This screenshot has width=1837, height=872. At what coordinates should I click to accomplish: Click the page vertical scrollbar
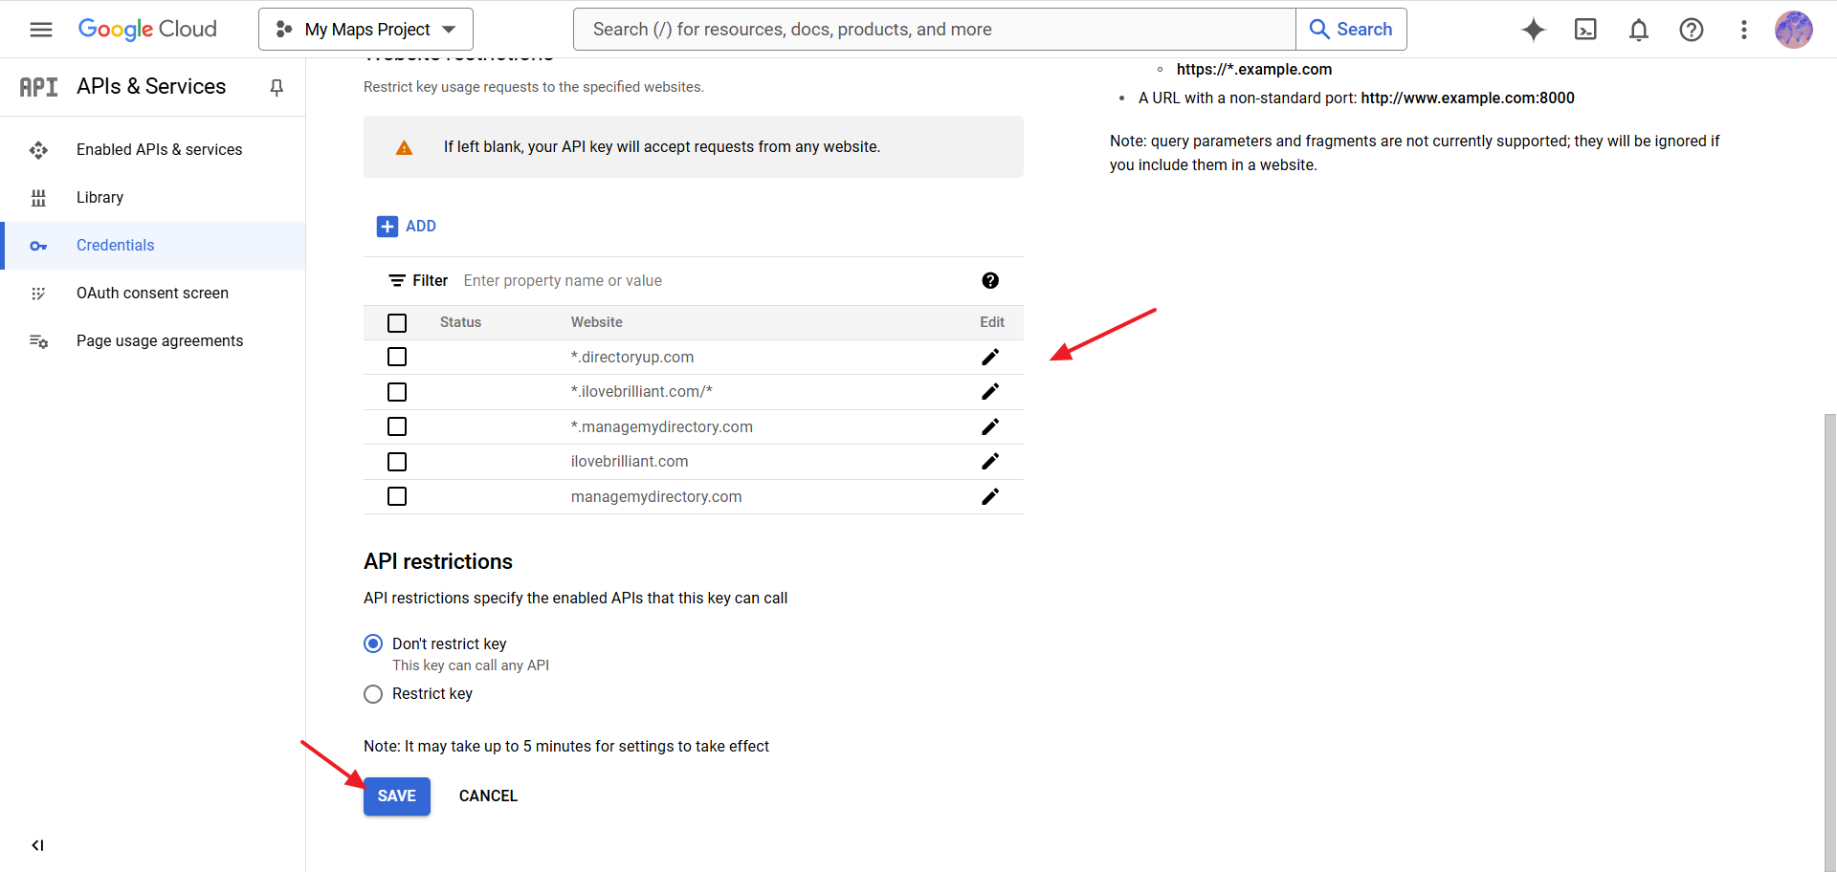pyautogui.click(x=1829, y=643)
